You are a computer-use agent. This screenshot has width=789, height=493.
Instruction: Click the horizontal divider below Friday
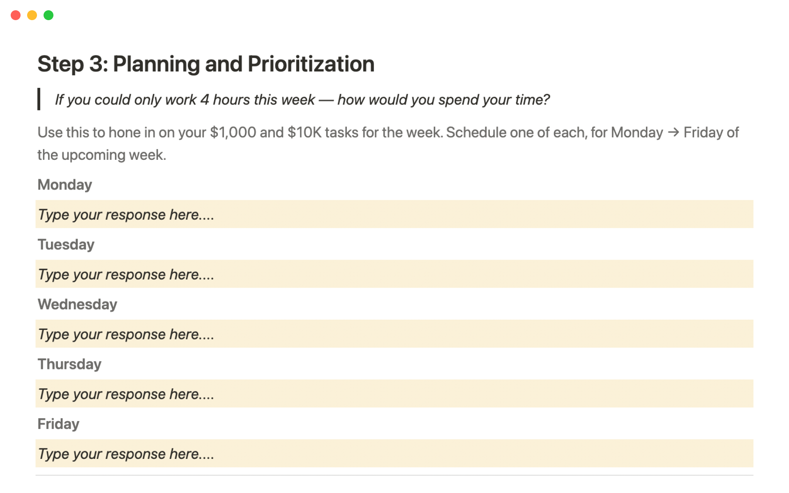[x=394, y=475]
